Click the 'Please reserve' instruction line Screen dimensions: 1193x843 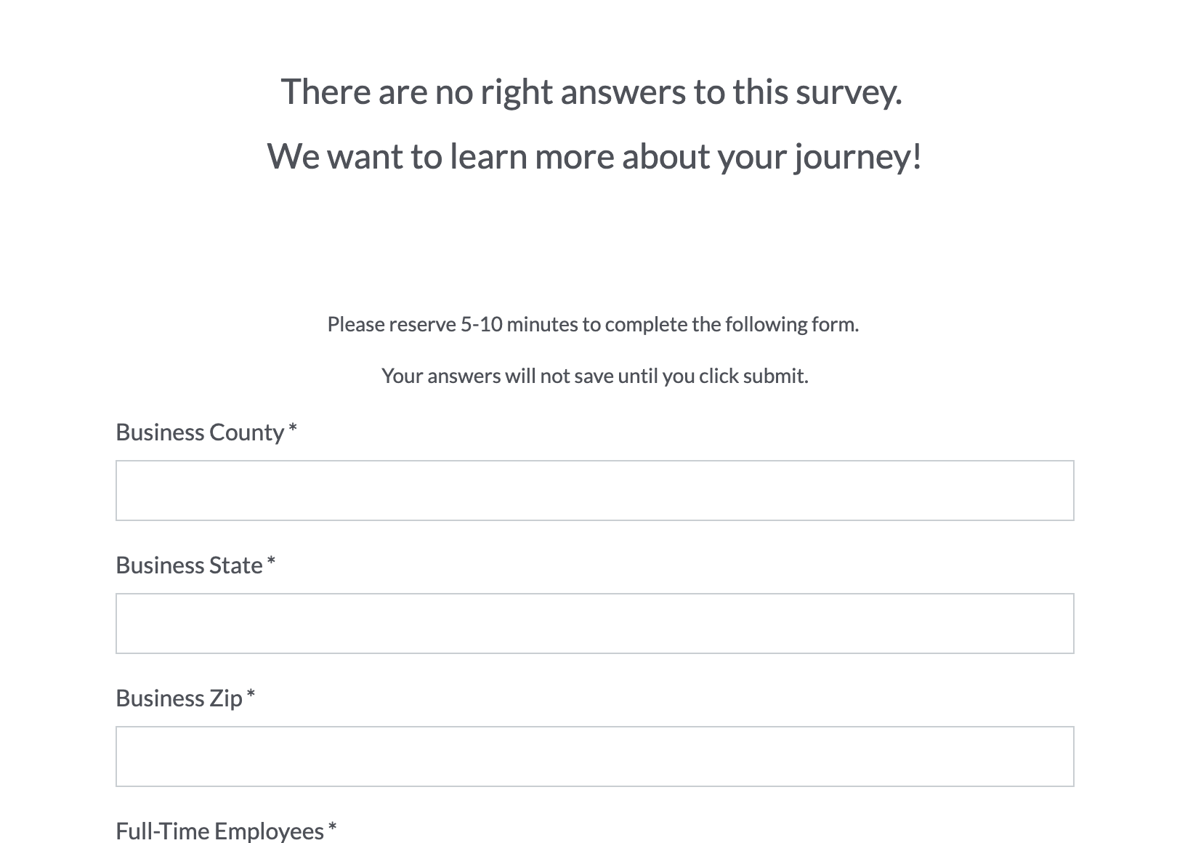(x=593, y=324)
